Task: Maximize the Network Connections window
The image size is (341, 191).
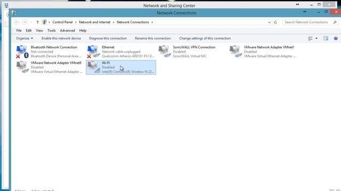Action: point(326,12)
